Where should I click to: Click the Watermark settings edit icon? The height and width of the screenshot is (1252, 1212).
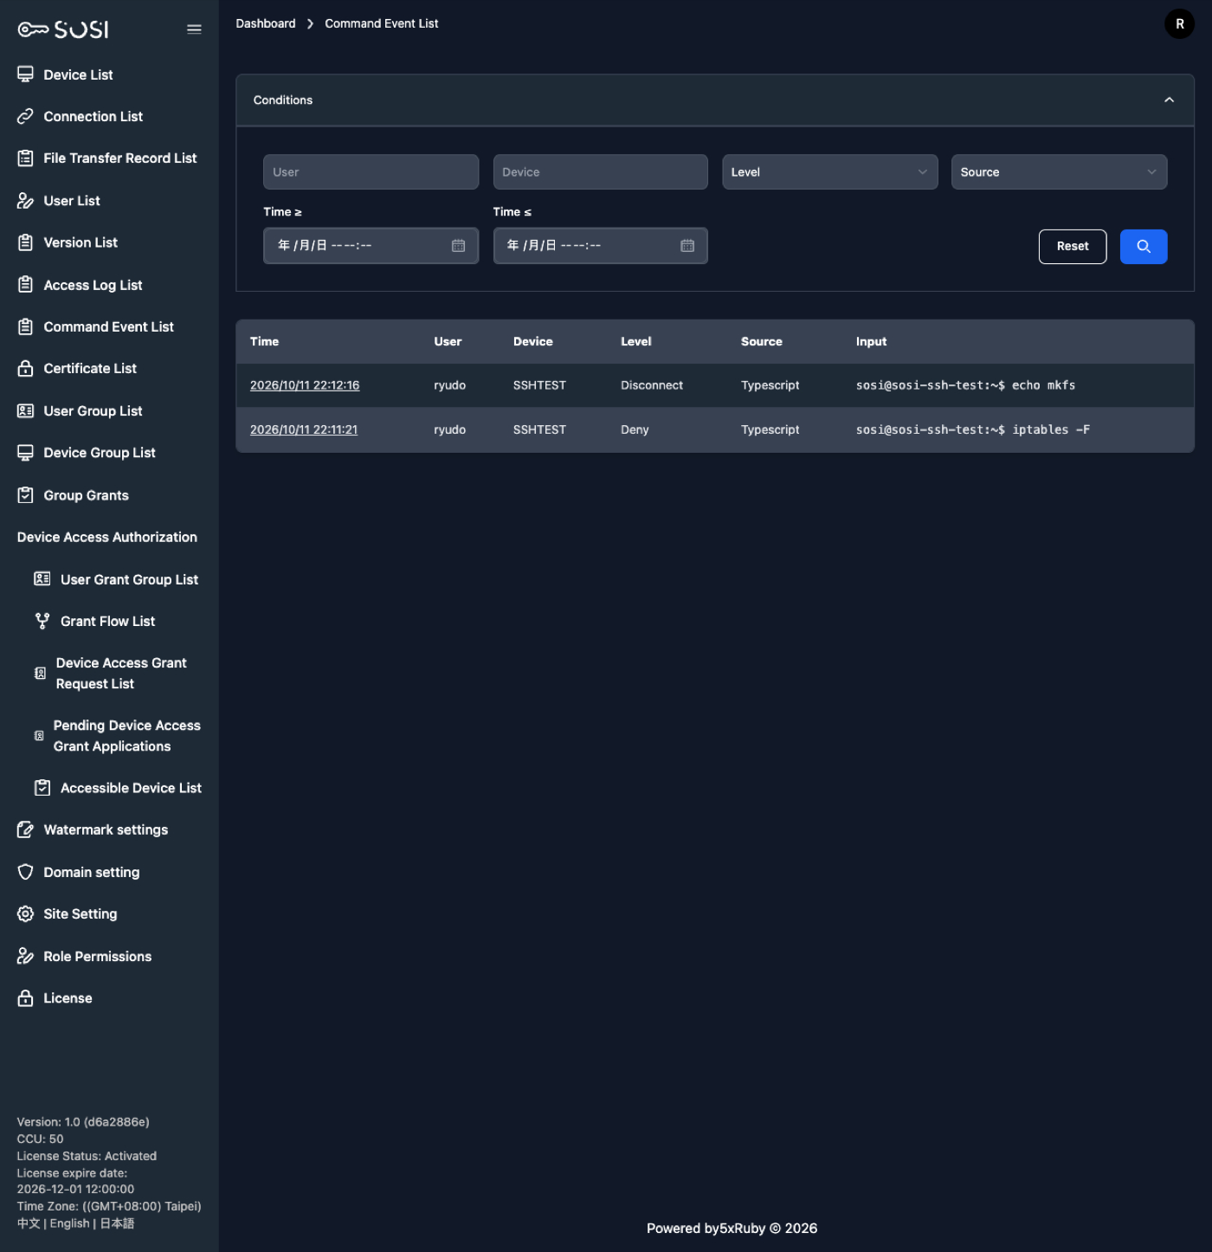25,829
